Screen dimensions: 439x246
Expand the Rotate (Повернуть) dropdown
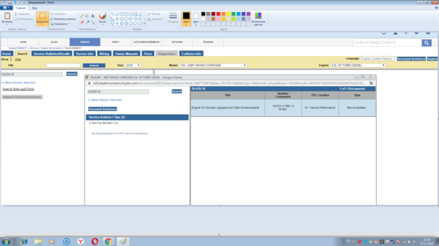(x=60, y=24)
